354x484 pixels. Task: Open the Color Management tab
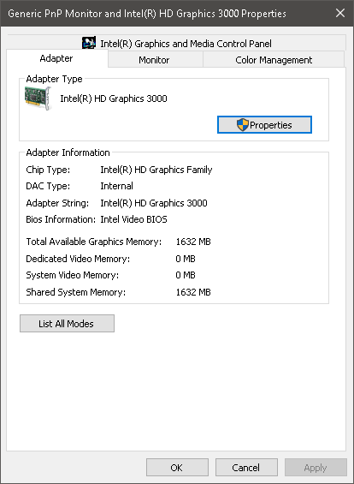click(x=274, y=60)
